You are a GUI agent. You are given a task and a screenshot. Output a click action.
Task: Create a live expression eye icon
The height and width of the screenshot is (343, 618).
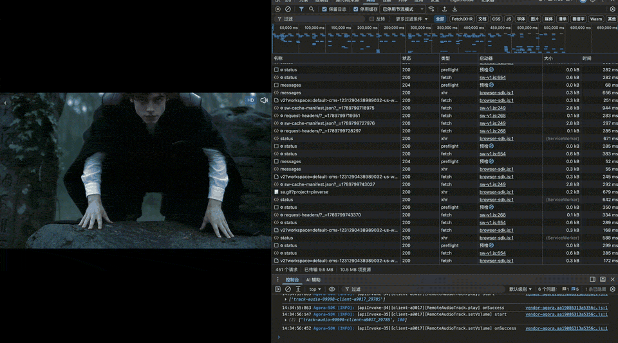tap(332, 289)
